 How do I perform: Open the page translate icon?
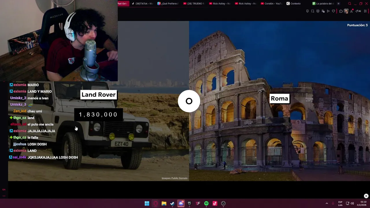pyautogui.click(x=323, y=11)
